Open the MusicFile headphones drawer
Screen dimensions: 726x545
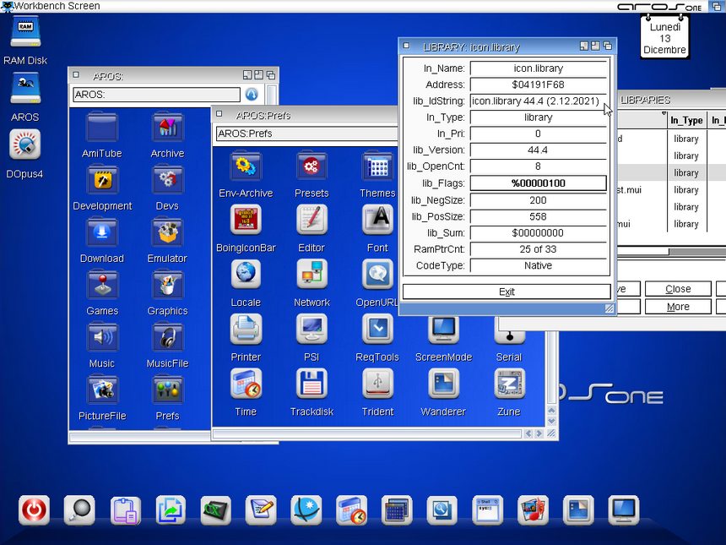pyautogui.click(x=167, y=338)
